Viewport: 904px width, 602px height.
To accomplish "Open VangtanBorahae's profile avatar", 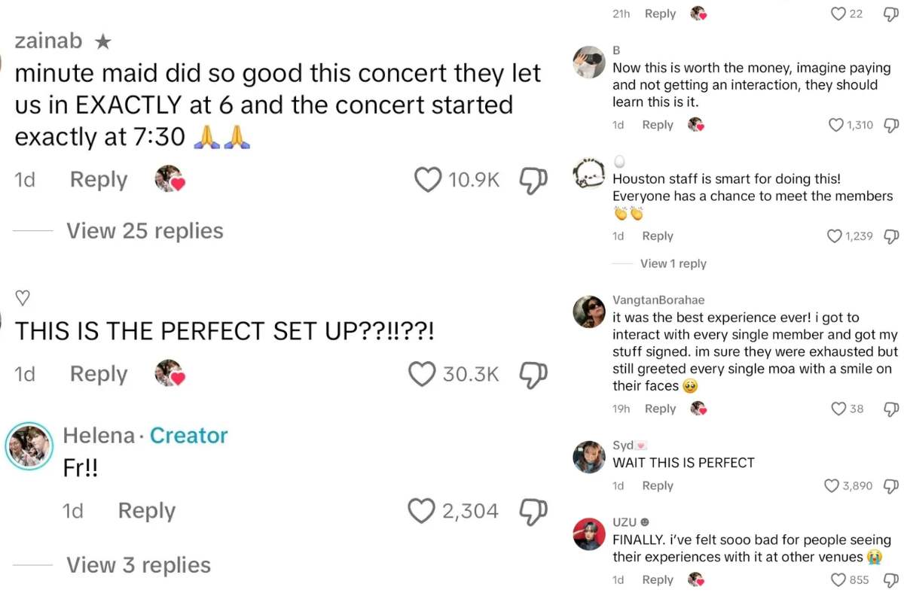I will [589, 312].
